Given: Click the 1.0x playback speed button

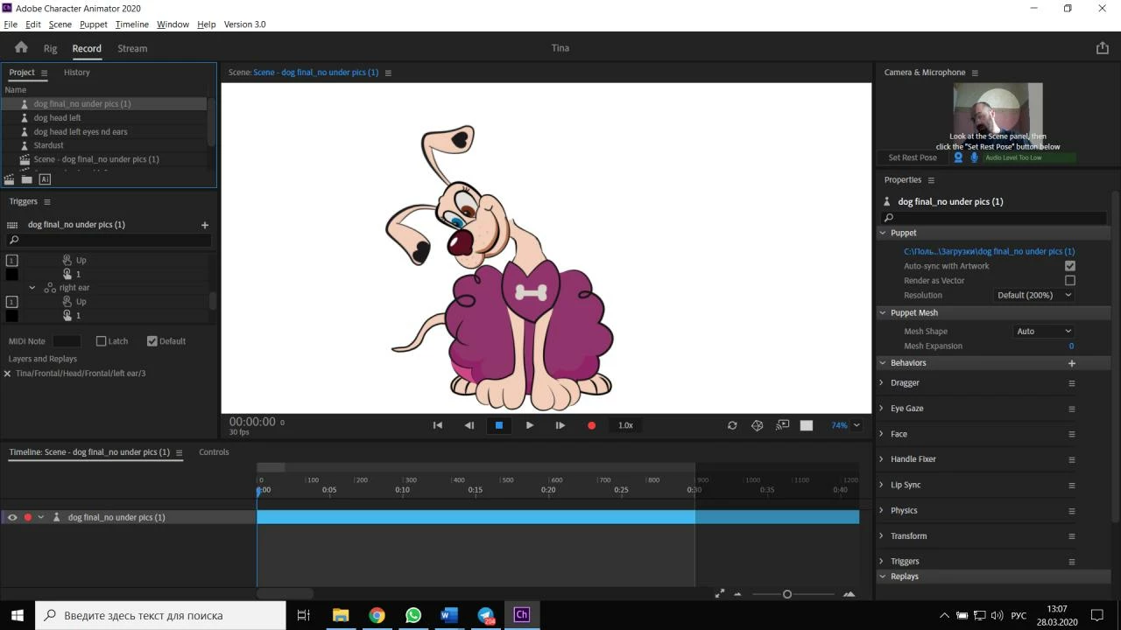Looking at the screenshot, I should point(625,425).
